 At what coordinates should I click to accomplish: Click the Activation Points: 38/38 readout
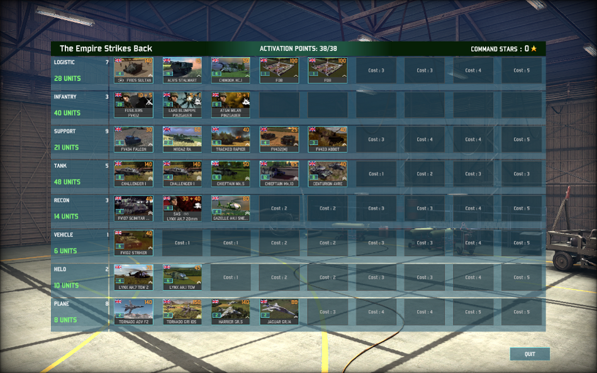tap(298, 48)
